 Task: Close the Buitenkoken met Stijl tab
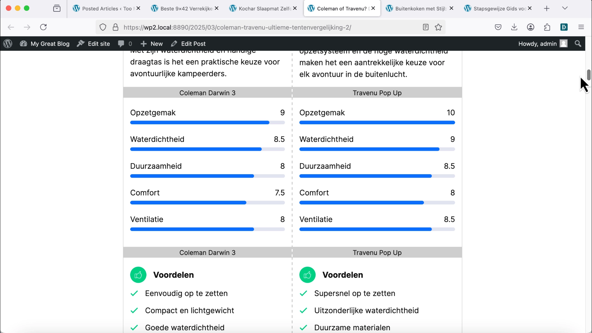(451, 8)
